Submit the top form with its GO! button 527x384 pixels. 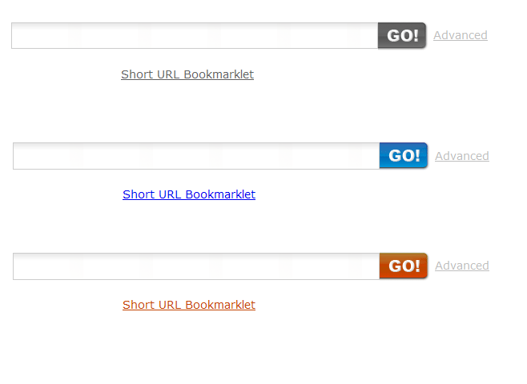(402, 35)
